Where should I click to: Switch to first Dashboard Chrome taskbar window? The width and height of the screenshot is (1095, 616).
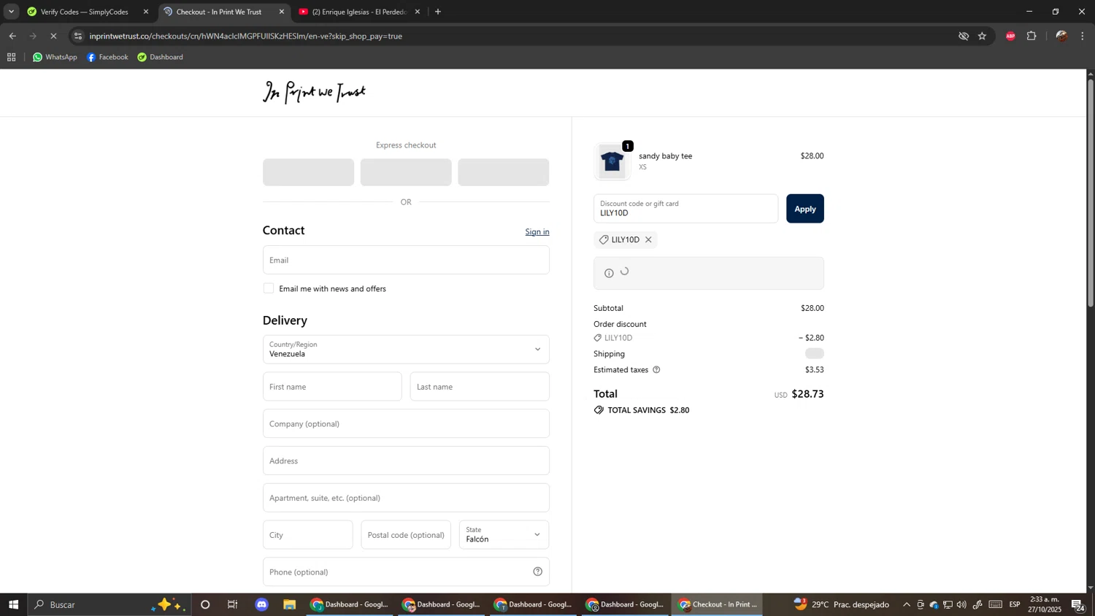pyautogui.click(x=349, y=604)
